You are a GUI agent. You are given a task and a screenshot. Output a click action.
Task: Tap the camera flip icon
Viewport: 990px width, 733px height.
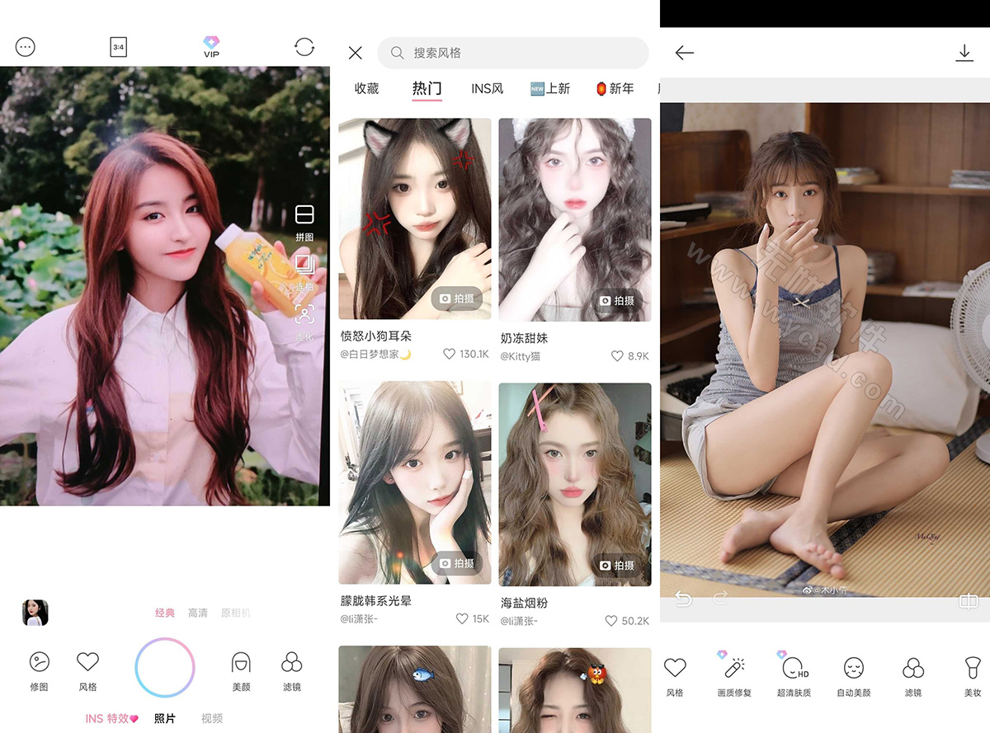click(x=304, y=47)
